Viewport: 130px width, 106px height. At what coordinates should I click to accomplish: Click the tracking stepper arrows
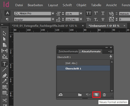point(117,19)
